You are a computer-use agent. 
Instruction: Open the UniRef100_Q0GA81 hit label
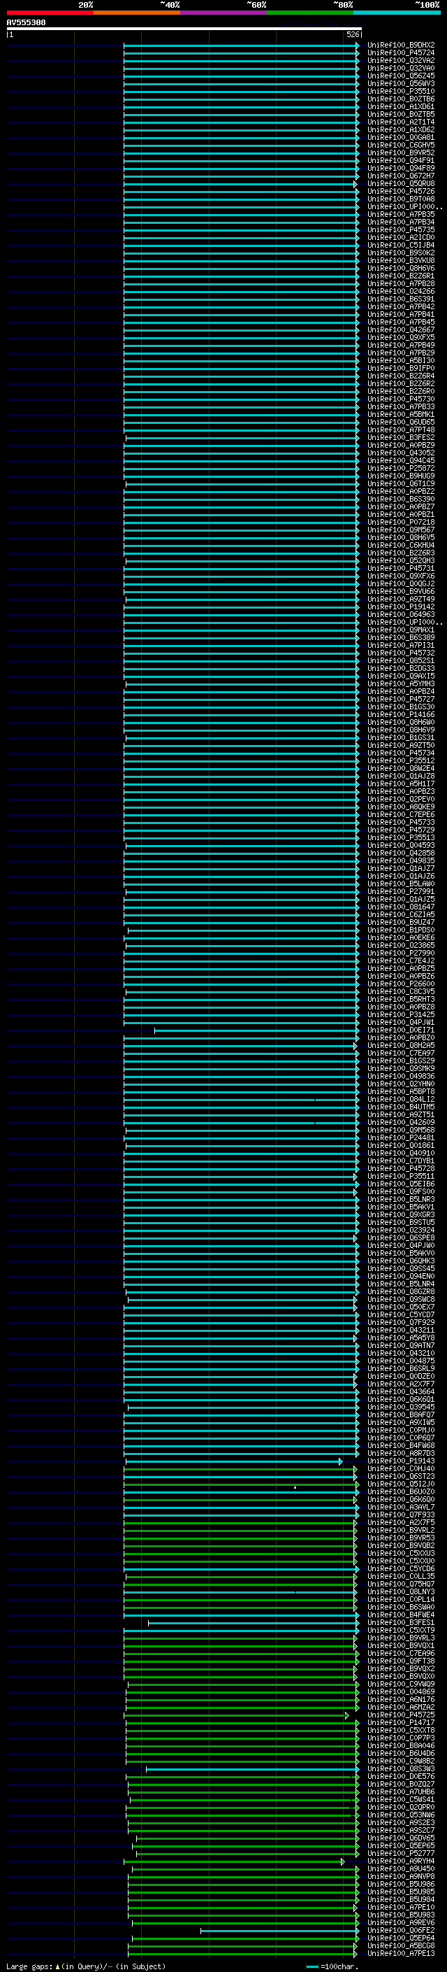400,138
